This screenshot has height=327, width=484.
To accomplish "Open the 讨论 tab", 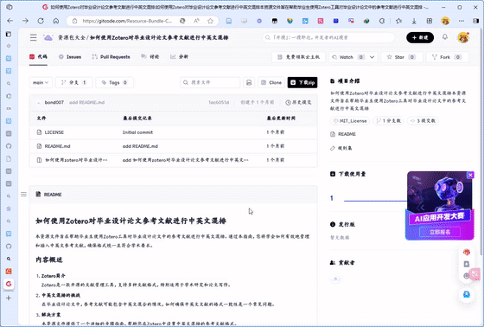I will (x=150, y=57).
